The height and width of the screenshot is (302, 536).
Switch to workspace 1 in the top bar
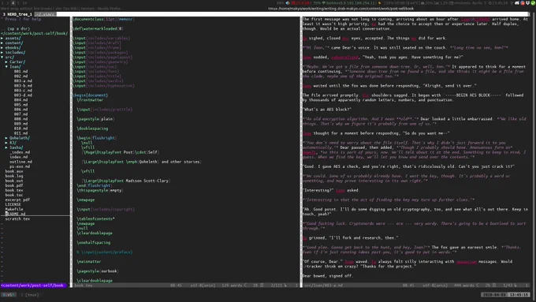click(2, 3)
